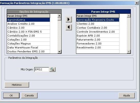Click the OK button

pyautogui.click(x=11, y=95)
